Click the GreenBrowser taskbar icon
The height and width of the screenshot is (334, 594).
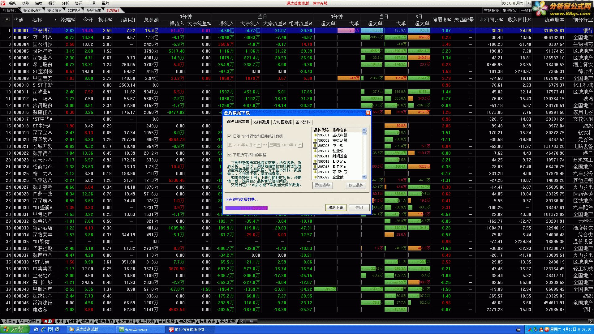[x=122, y=329]
